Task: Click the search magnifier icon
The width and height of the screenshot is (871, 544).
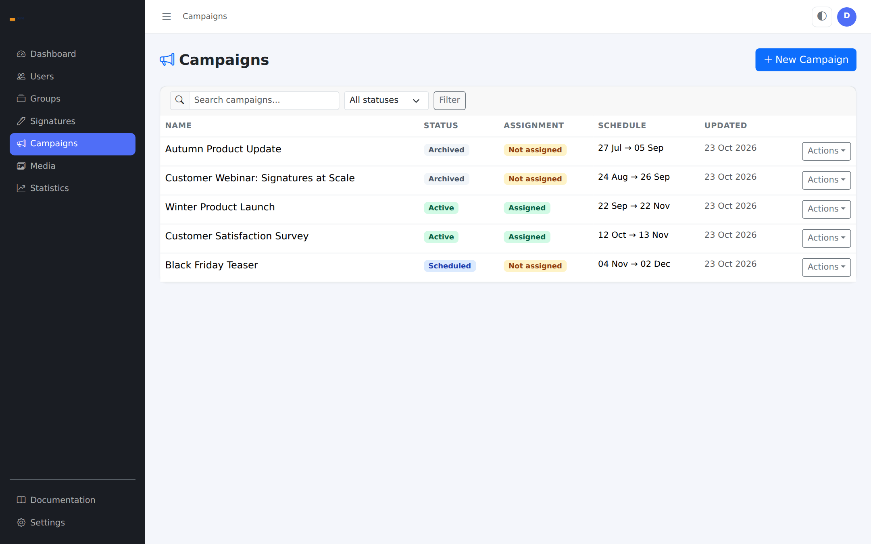Action: click(180, 100)
